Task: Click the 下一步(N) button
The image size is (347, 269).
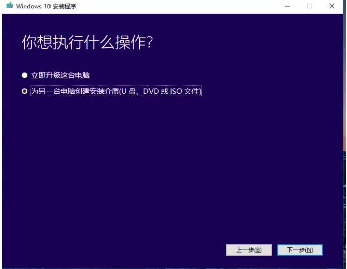Action: tap(300, 250)
